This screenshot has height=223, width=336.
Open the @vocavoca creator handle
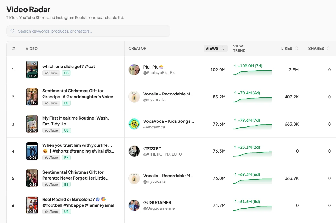point(154,127)
